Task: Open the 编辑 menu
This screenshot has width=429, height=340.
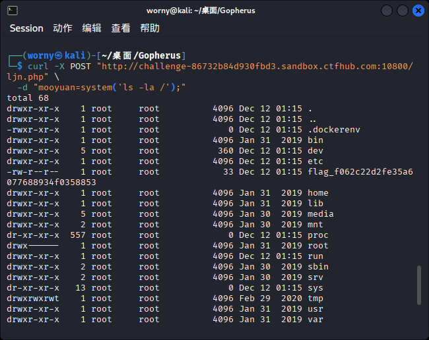Action: pos(92,28)
